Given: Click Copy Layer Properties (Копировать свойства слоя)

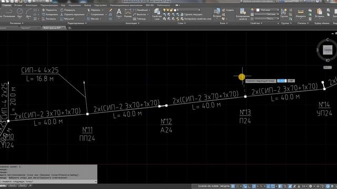Looking at the screenshot, I should (x=195, y=19).
